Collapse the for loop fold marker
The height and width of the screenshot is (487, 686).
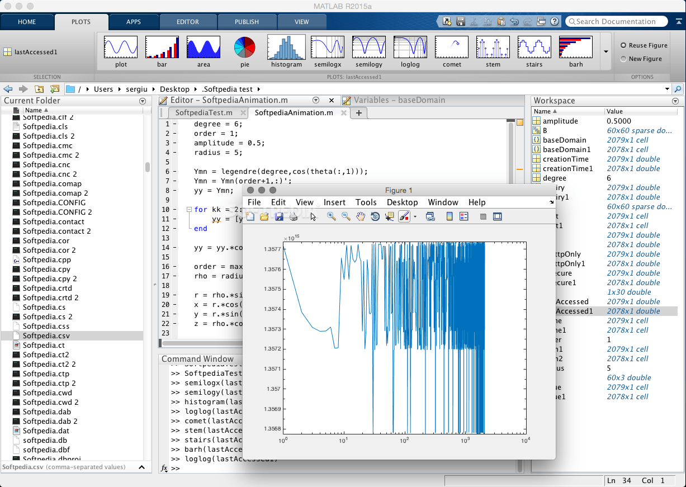(x=189, y=209)
